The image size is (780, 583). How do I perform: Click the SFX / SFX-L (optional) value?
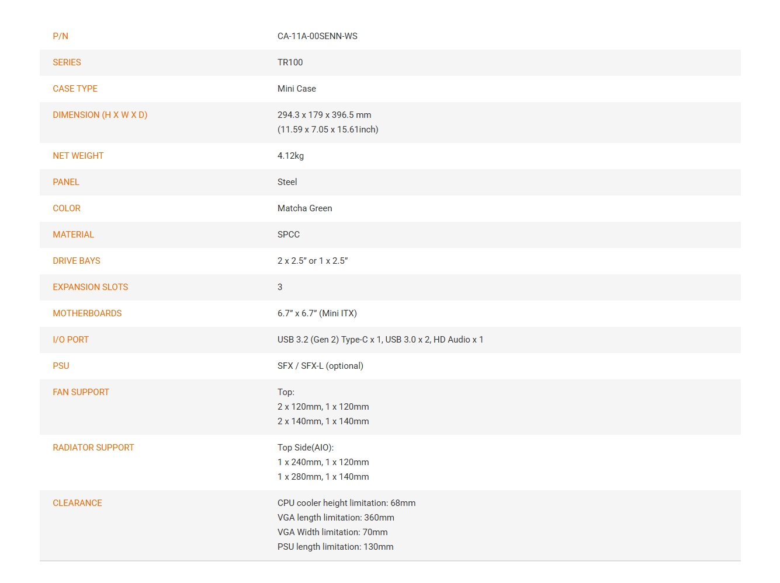(x=320, y=366)
